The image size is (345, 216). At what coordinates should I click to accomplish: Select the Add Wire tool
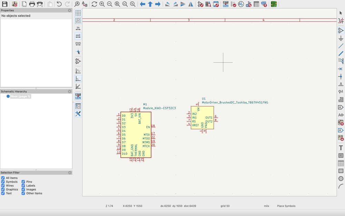click(341, 46)
